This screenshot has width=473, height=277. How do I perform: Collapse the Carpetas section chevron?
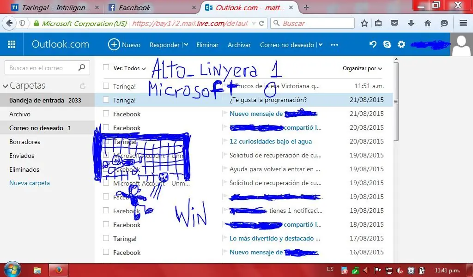click(x=6, y=85)
